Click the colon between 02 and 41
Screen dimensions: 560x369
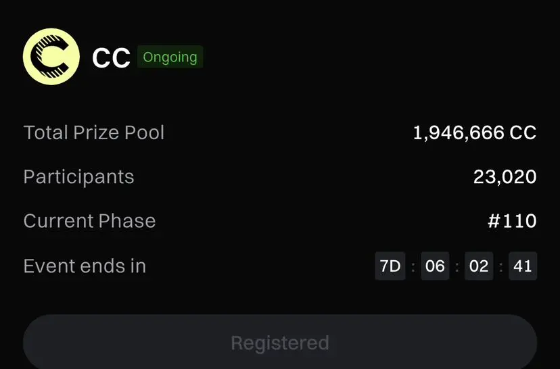point(500,266)
